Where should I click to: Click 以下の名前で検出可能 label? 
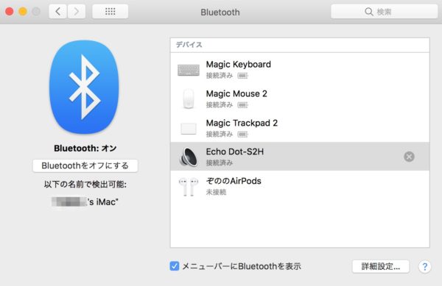85,185
